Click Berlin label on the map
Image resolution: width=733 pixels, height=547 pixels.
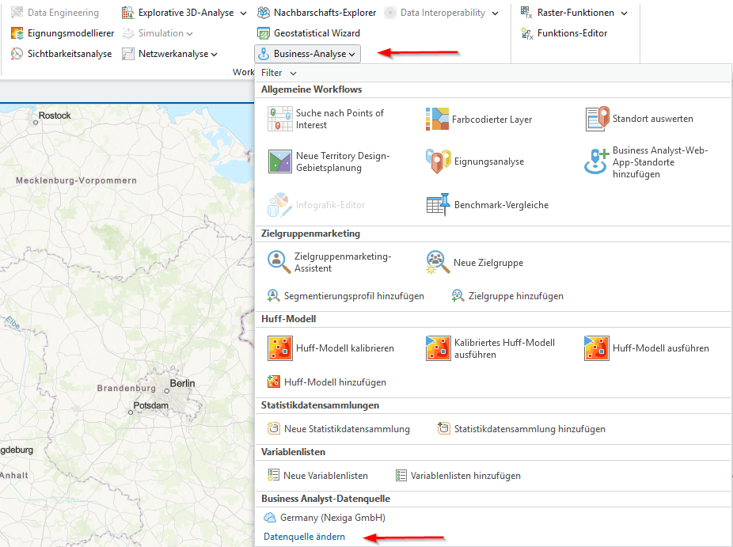tap(182, 383)
